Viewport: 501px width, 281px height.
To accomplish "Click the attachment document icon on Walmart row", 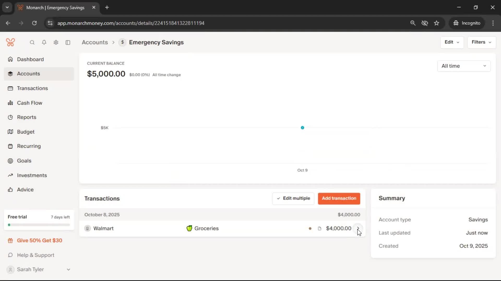I will pyautogui.click(x=319, y=228).
